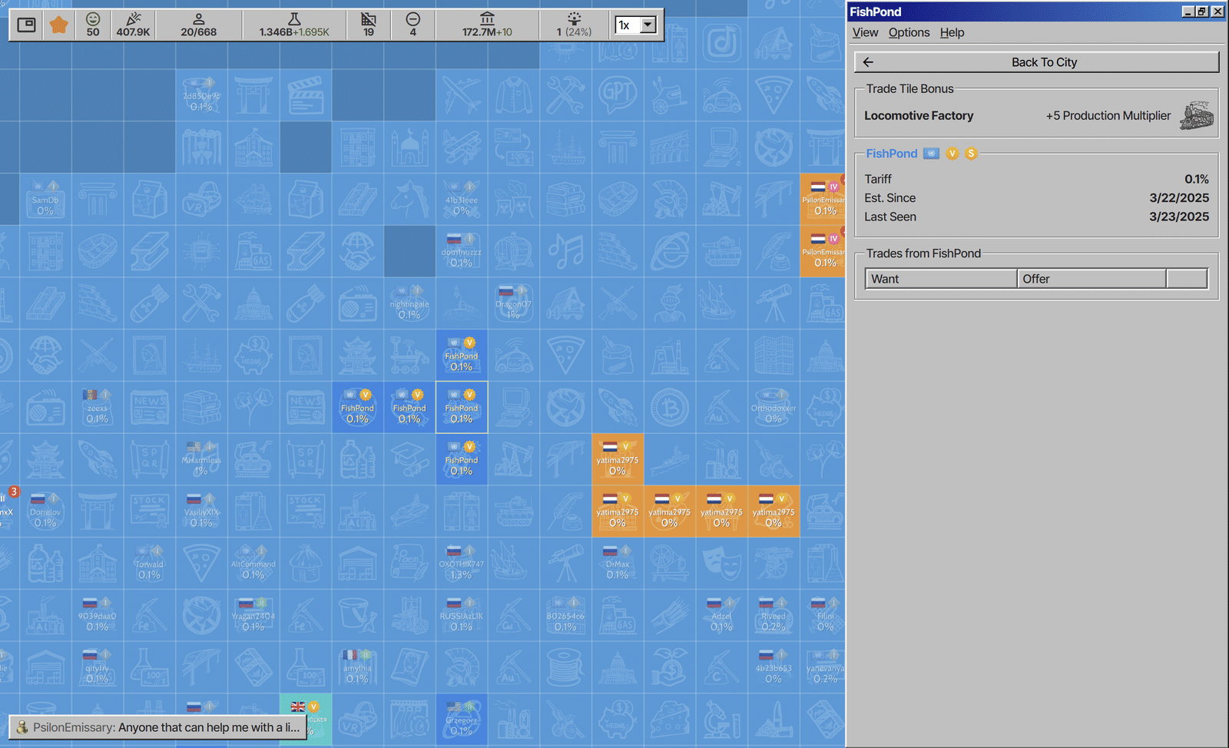1229x748 pixels.
Task: Select the music note resource tile
Action: (x=565, y=251)
